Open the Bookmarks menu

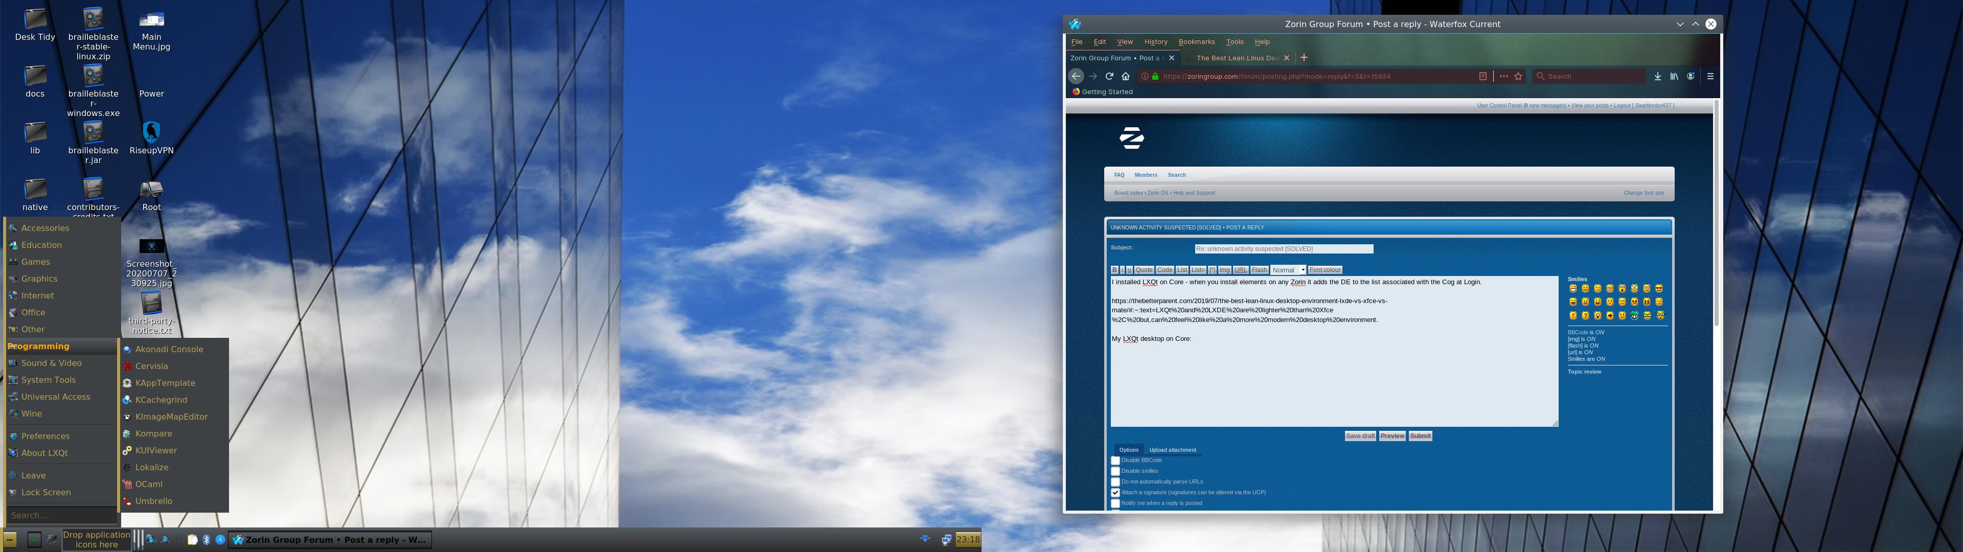tap(1196, 42)
